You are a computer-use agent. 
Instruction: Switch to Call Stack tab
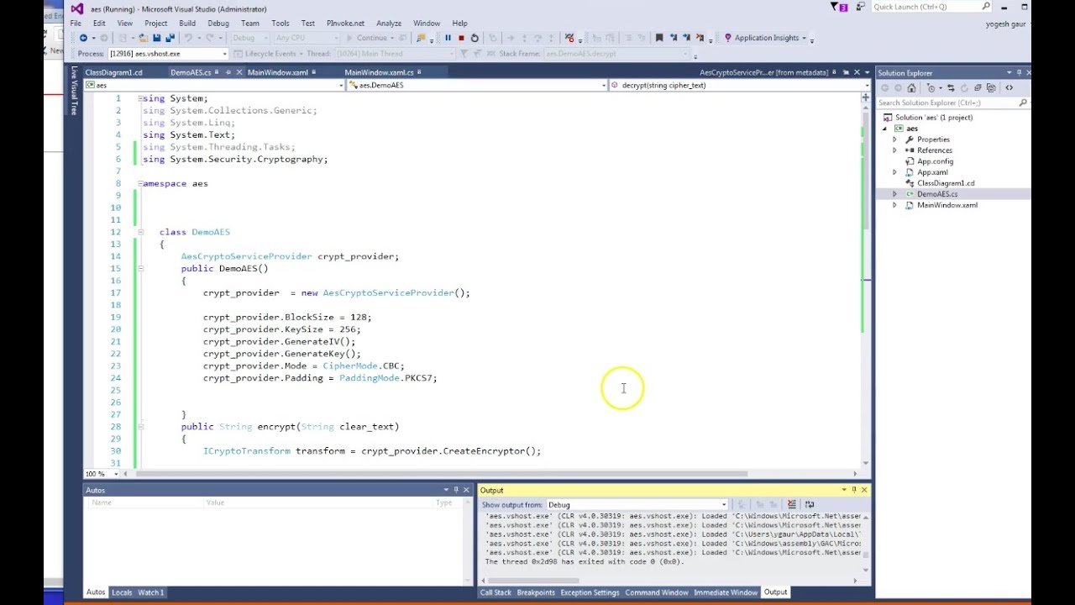coord(496,592)
